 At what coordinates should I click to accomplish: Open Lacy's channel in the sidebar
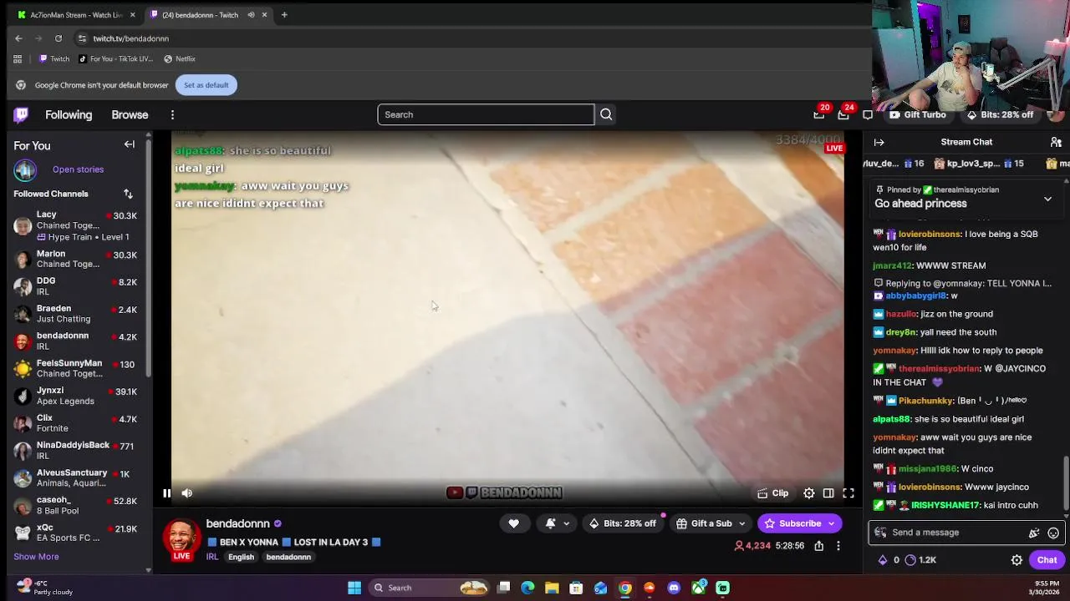click(75, 225)
